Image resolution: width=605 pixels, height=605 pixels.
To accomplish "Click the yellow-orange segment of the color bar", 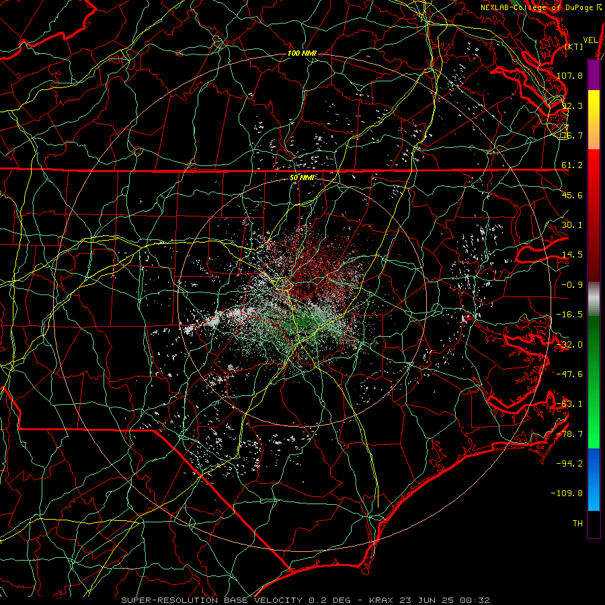I will tap(594, 120).
